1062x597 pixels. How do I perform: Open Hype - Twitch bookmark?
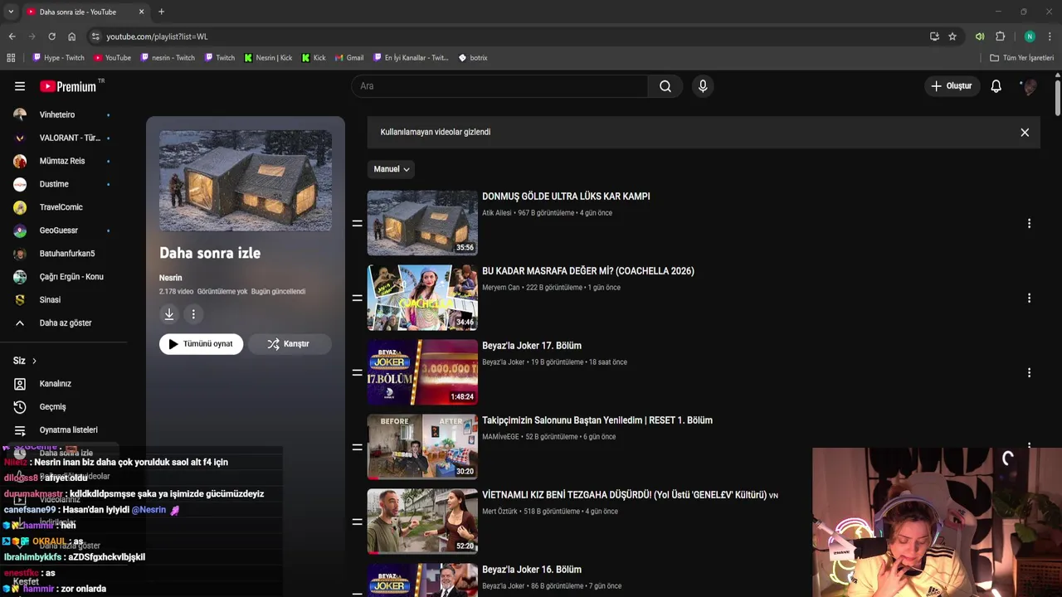[x=58, y=58]
